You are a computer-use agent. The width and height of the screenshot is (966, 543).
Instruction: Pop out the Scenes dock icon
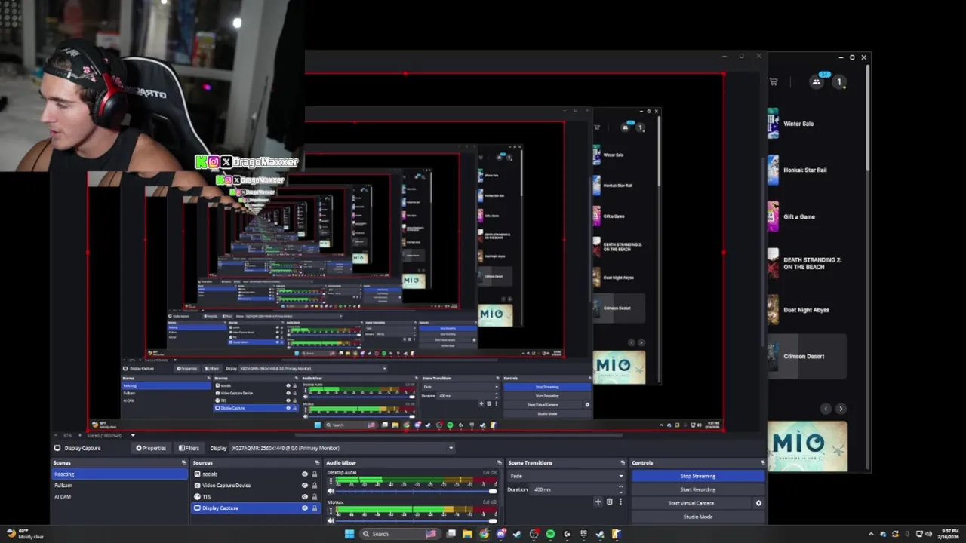click(x=183, y=462)
